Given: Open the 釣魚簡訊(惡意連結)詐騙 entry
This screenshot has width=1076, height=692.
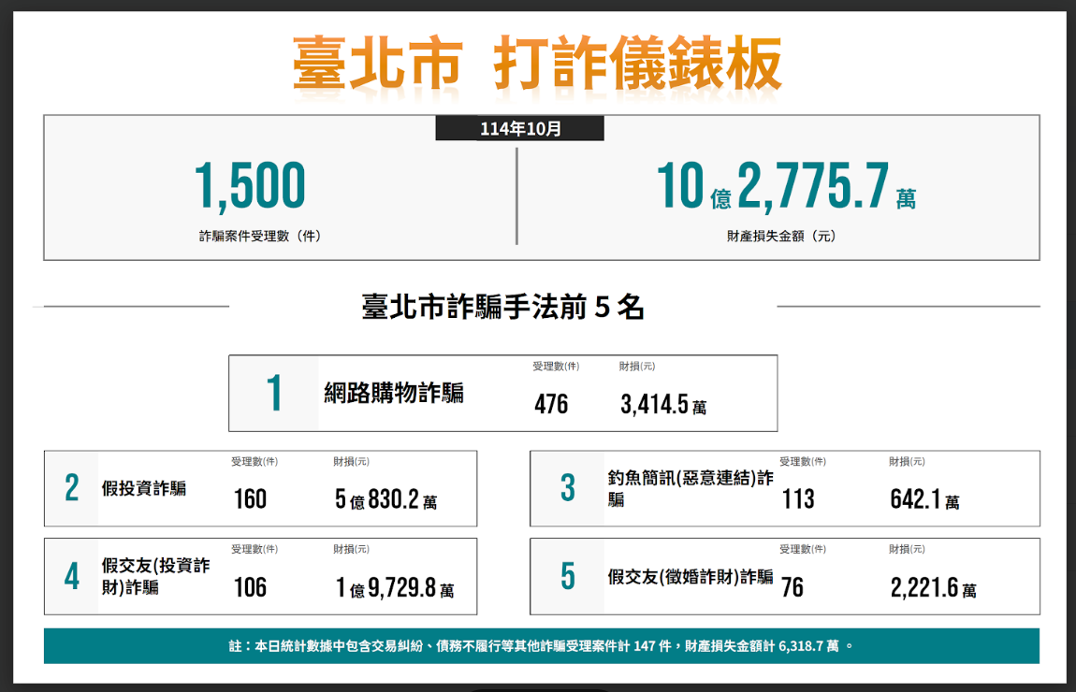Looking at the screenshot, I should (x=690, y=488).
